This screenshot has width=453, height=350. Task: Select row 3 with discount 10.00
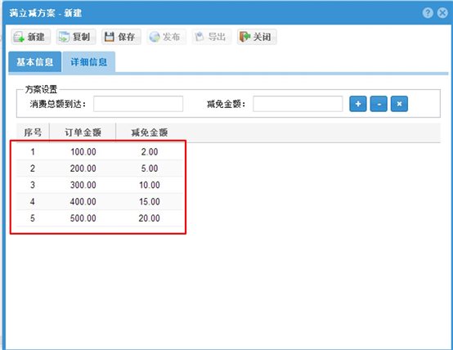(x=100, y=185)
